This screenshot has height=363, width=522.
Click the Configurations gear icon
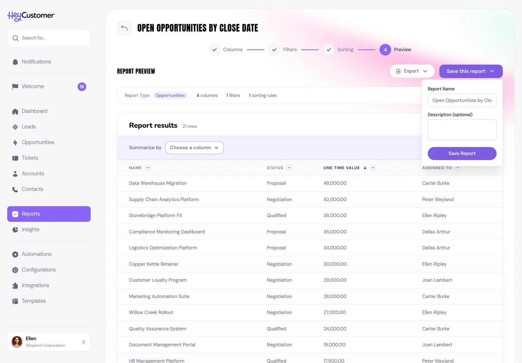pos(15,270)
